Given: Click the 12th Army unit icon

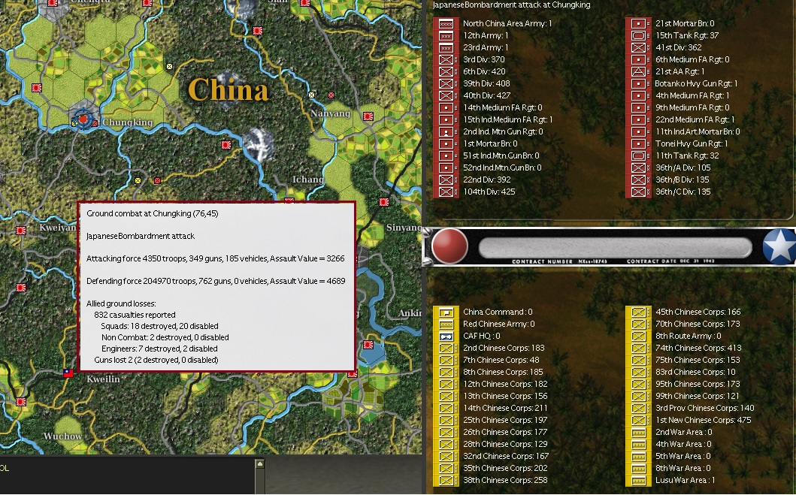Looking at the screenshot, I should coord(446,35).
